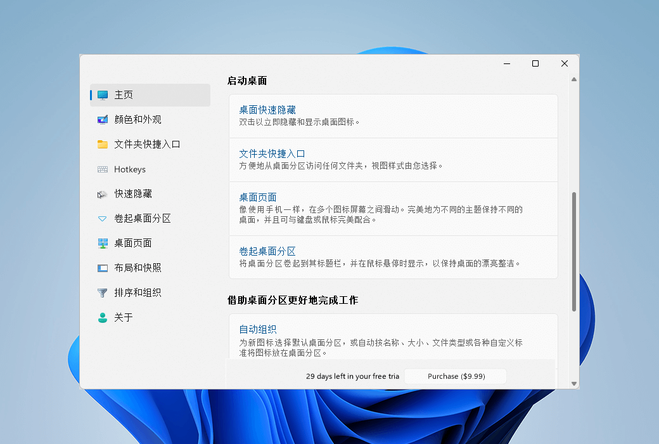Click the 启动桌面 heading text
Viewport: 659px width, 444px height.
(247, 81)
